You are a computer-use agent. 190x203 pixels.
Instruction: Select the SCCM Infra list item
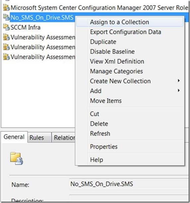pos(26,27)
